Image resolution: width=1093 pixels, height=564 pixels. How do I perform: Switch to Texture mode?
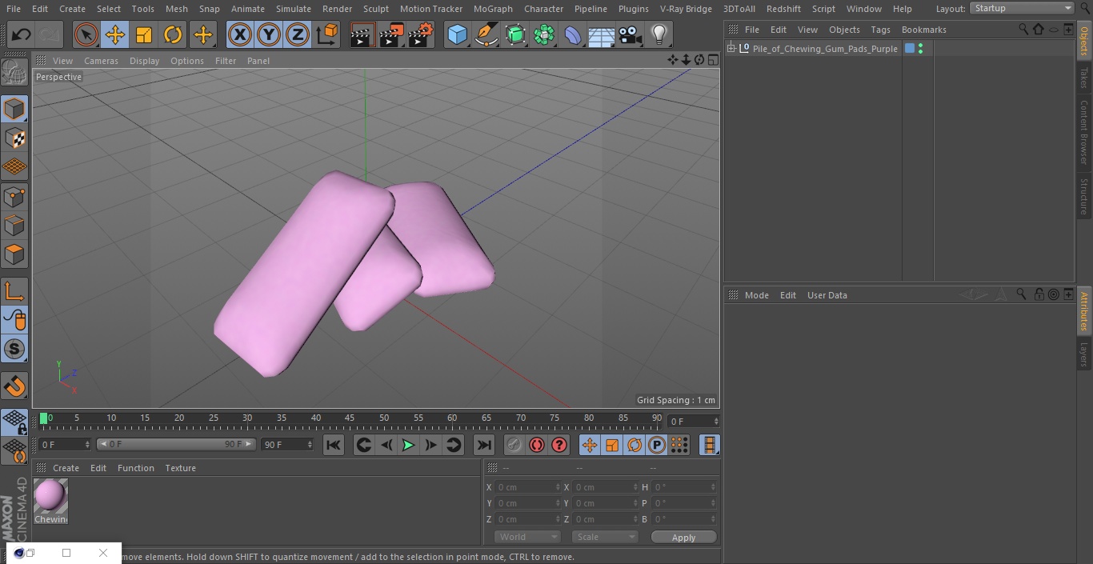pyautogui.click(x=14, y=138)
